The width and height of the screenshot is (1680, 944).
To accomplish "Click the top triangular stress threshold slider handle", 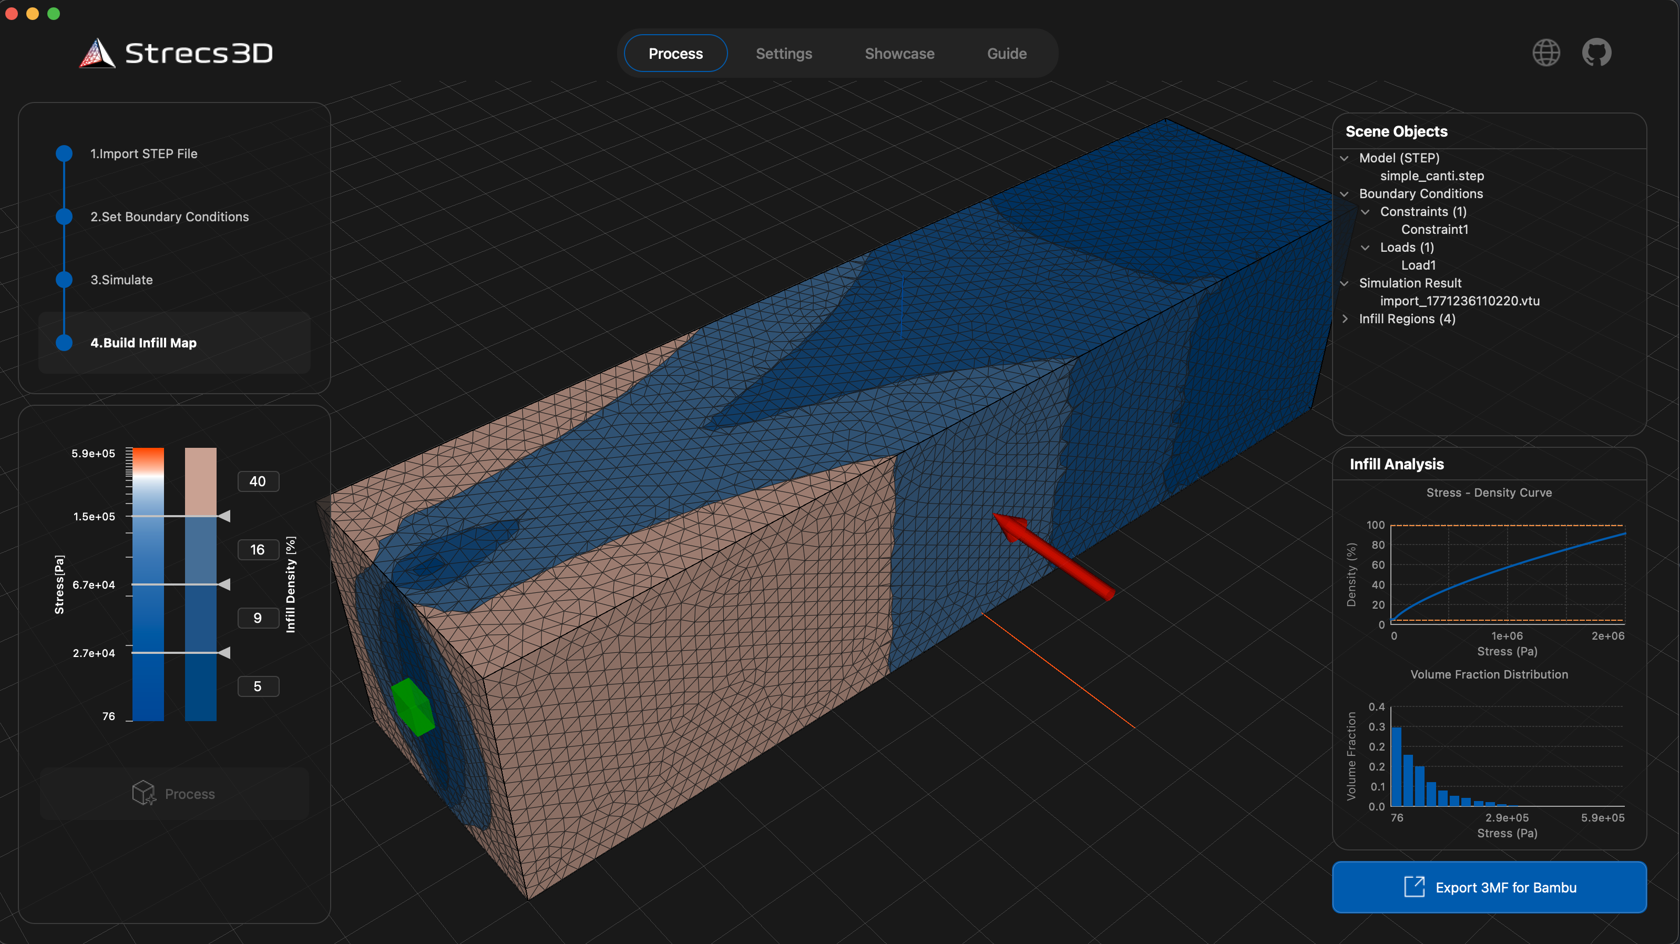I will pyautogui.click(x=224, y=517).
